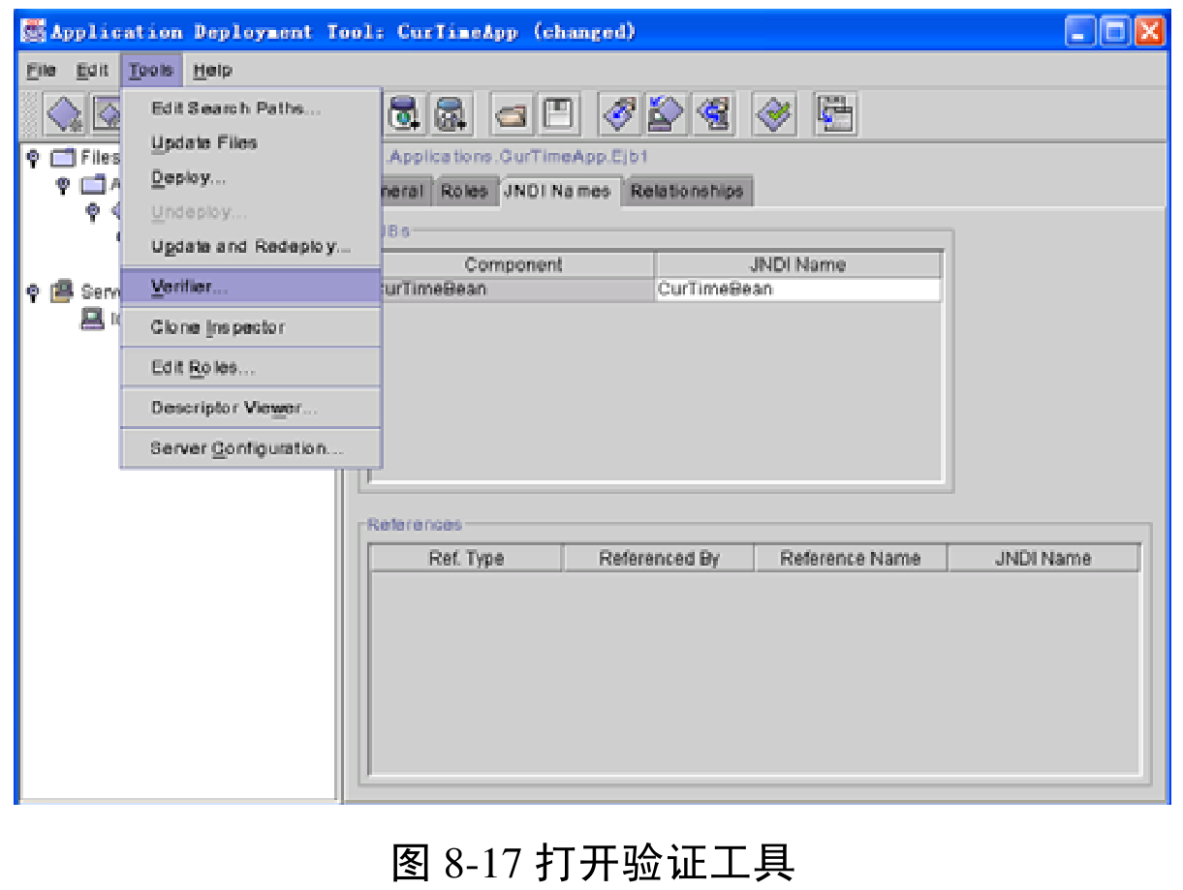Click the EJBs table JNDI Name header

point(798,264)
